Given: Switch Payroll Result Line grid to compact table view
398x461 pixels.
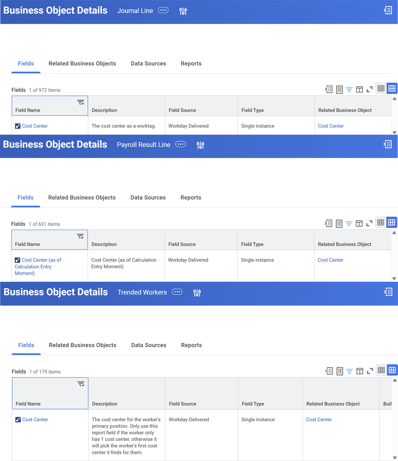Looking at the screenshot, I should pyautogui.click(x=381, y=223).
